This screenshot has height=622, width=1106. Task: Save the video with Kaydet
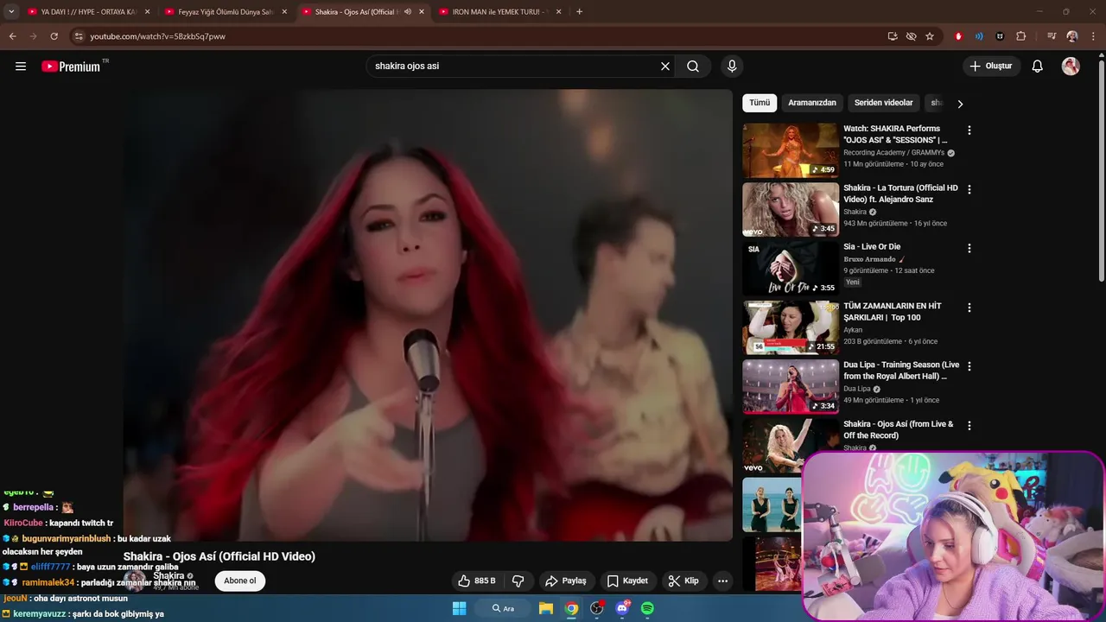point(627,581)
